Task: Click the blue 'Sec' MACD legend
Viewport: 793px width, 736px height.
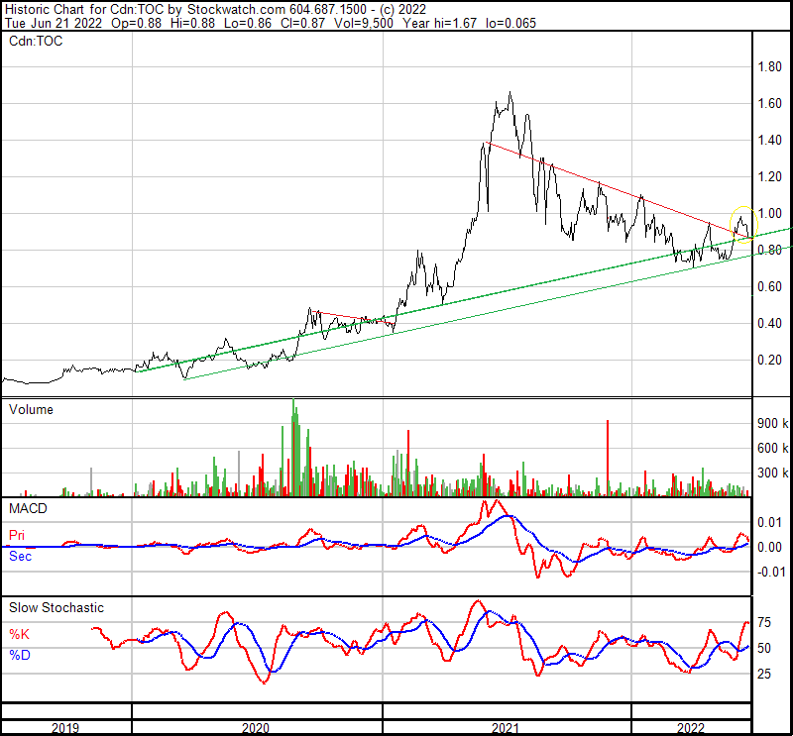Action: (20, 556)
